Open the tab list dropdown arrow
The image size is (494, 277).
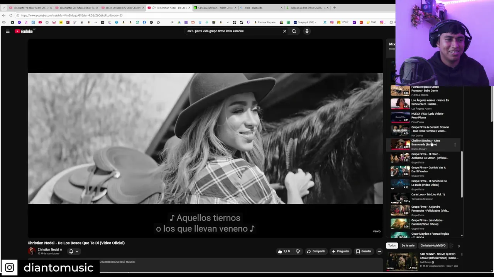pos(3,8)
